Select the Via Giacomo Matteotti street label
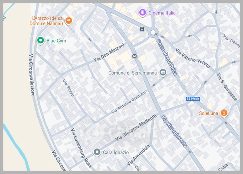Viewport: 243px width, 174px height. tap(137, 128)
